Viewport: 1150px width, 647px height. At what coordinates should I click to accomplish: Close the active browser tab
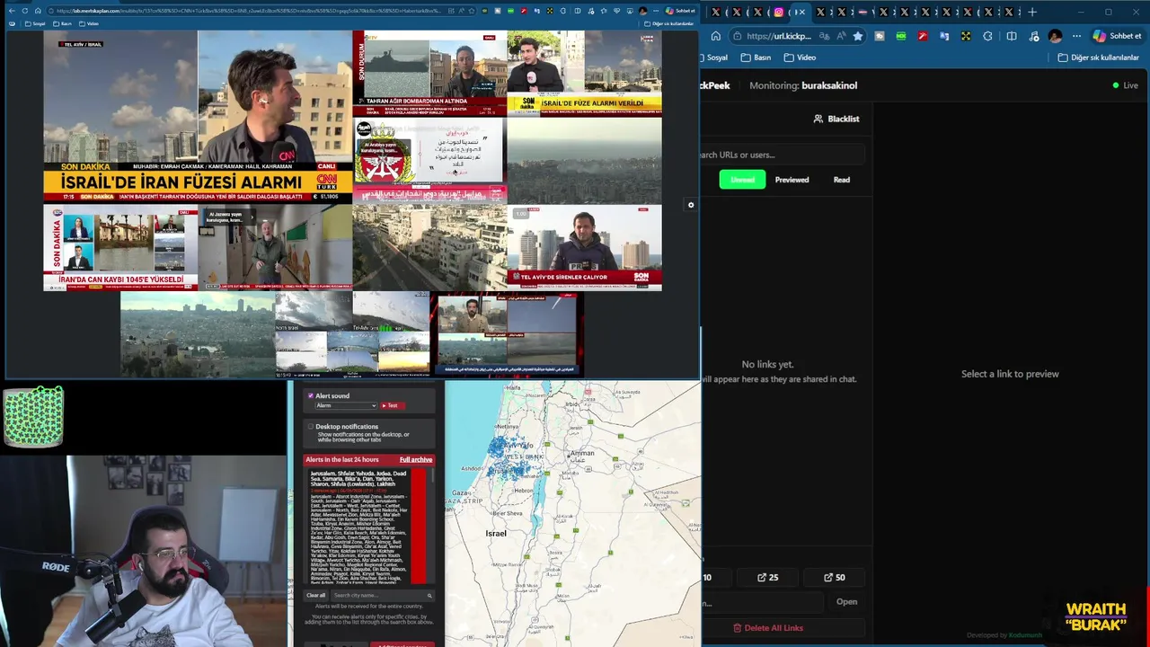801,12
